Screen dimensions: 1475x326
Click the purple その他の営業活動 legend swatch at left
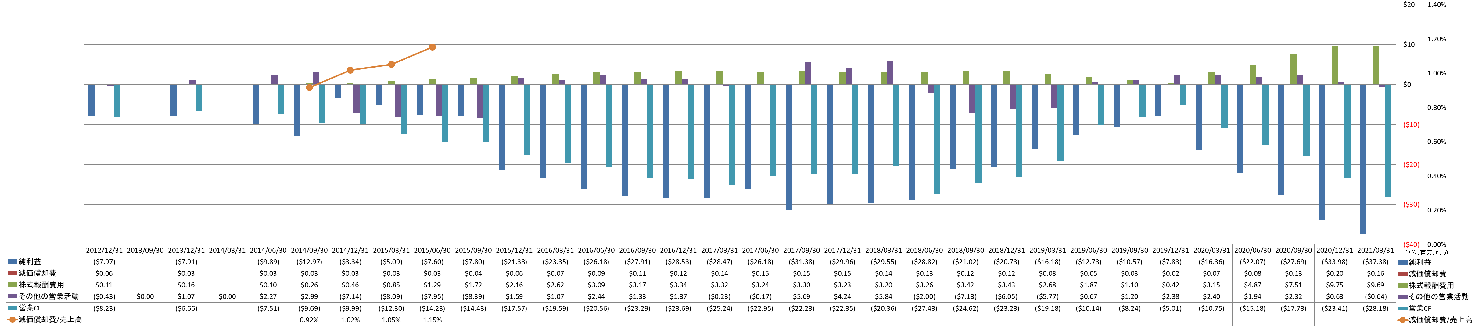(x=13, y=296)
